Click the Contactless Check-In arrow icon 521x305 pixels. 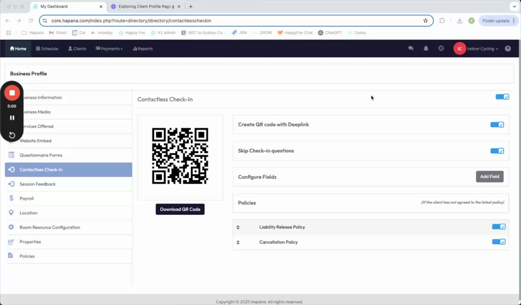(11, 169)
